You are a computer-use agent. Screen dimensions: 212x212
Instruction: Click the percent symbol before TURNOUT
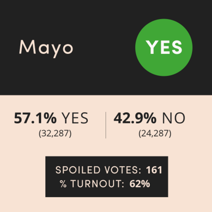63,184
